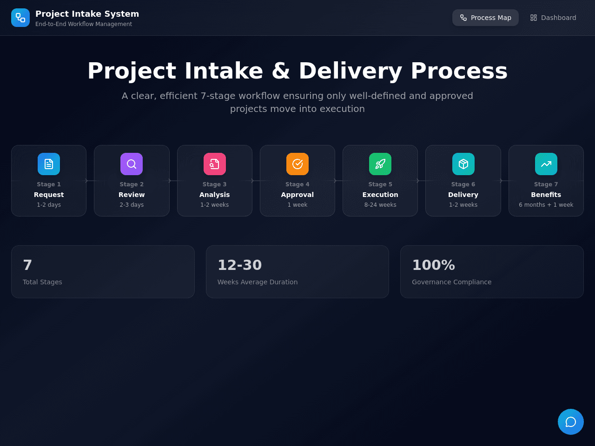This screenshot has width=595, height=446.
Task: Click the trending-up icon for Benefits
Action: (546, 164)
